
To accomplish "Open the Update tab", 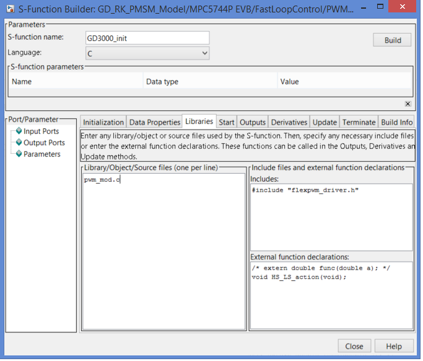I will click(325, 122).
